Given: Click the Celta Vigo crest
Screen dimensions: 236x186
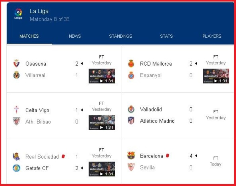Looking at the screenshot, I should pos(16,110).
